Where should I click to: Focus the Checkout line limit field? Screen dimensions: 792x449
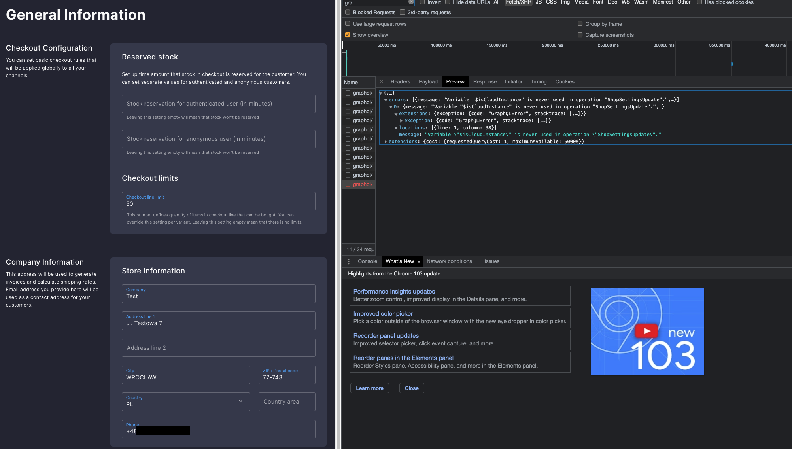[x=218, y=201]
